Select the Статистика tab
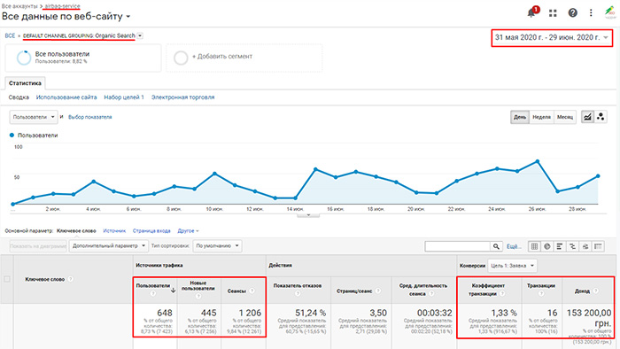This screenshot has width=620, height=349. (x=25, y=83)
